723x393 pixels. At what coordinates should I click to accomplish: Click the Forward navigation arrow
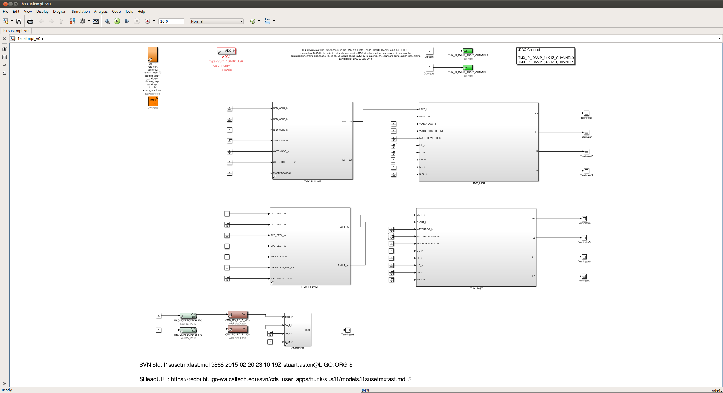tap(51, 21)
